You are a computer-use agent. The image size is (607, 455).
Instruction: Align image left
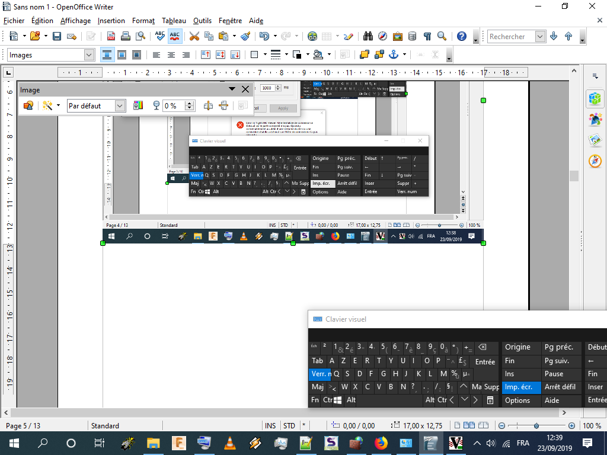pos(156,55)
